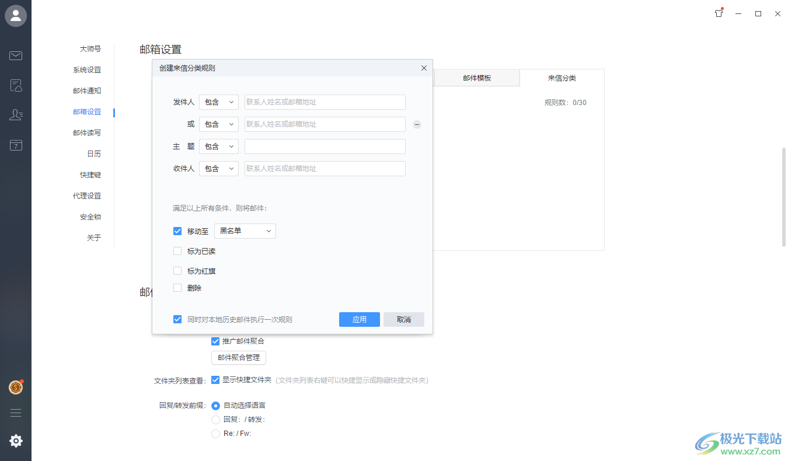This screenshot has width=788, height=461.
Task: Open 日历 settings section
Action: tap(94, 154)
